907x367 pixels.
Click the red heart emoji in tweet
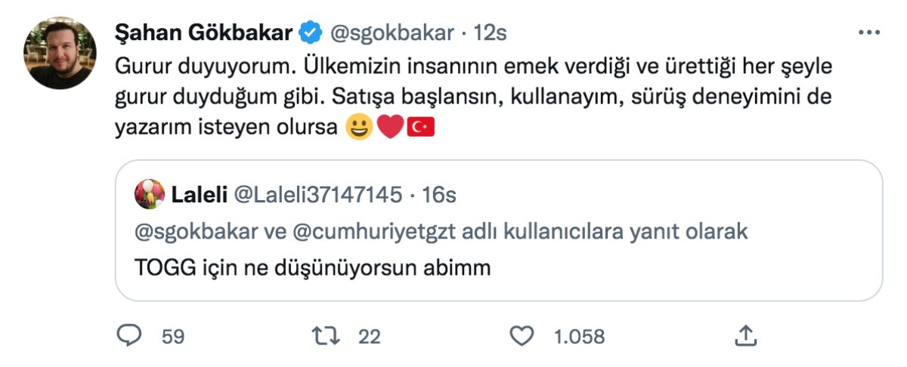[x=389, y=127]
